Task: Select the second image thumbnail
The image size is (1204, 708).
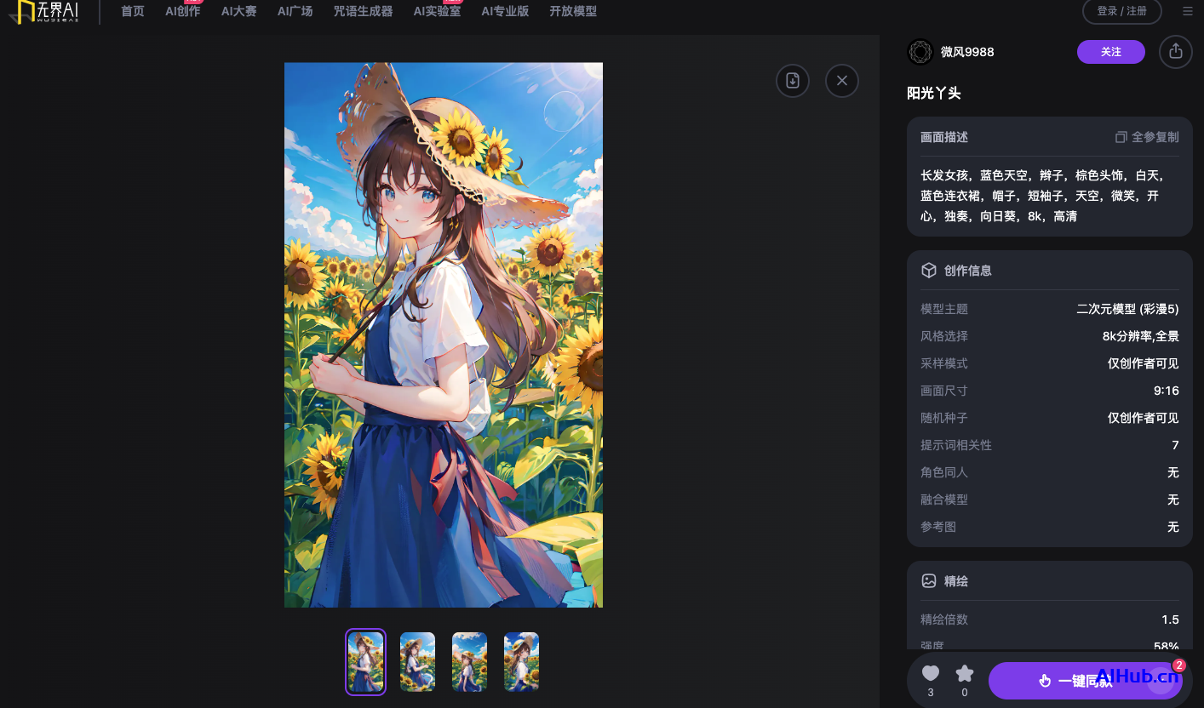Action: pos(417,661)
